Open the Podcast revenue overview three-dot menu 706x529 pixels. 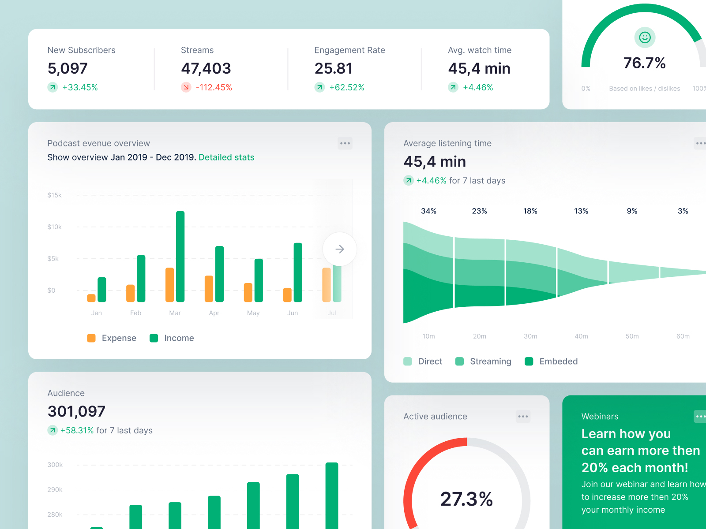point(345,143)
